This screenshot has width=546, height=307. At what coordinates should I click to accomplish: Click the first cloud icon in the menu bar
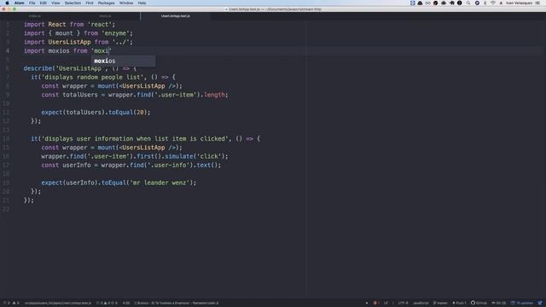420,3
